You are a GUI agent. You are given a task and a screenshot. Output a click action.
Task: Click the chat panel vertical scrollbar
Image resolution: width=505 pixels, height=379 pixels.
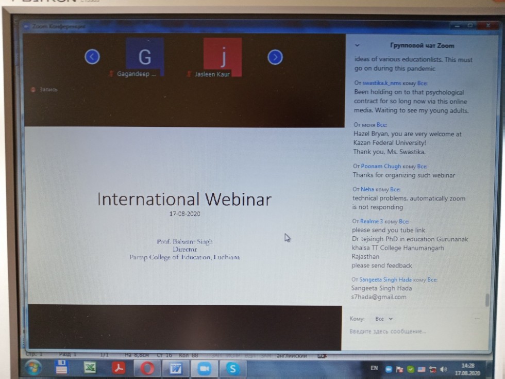coord(487,300)
